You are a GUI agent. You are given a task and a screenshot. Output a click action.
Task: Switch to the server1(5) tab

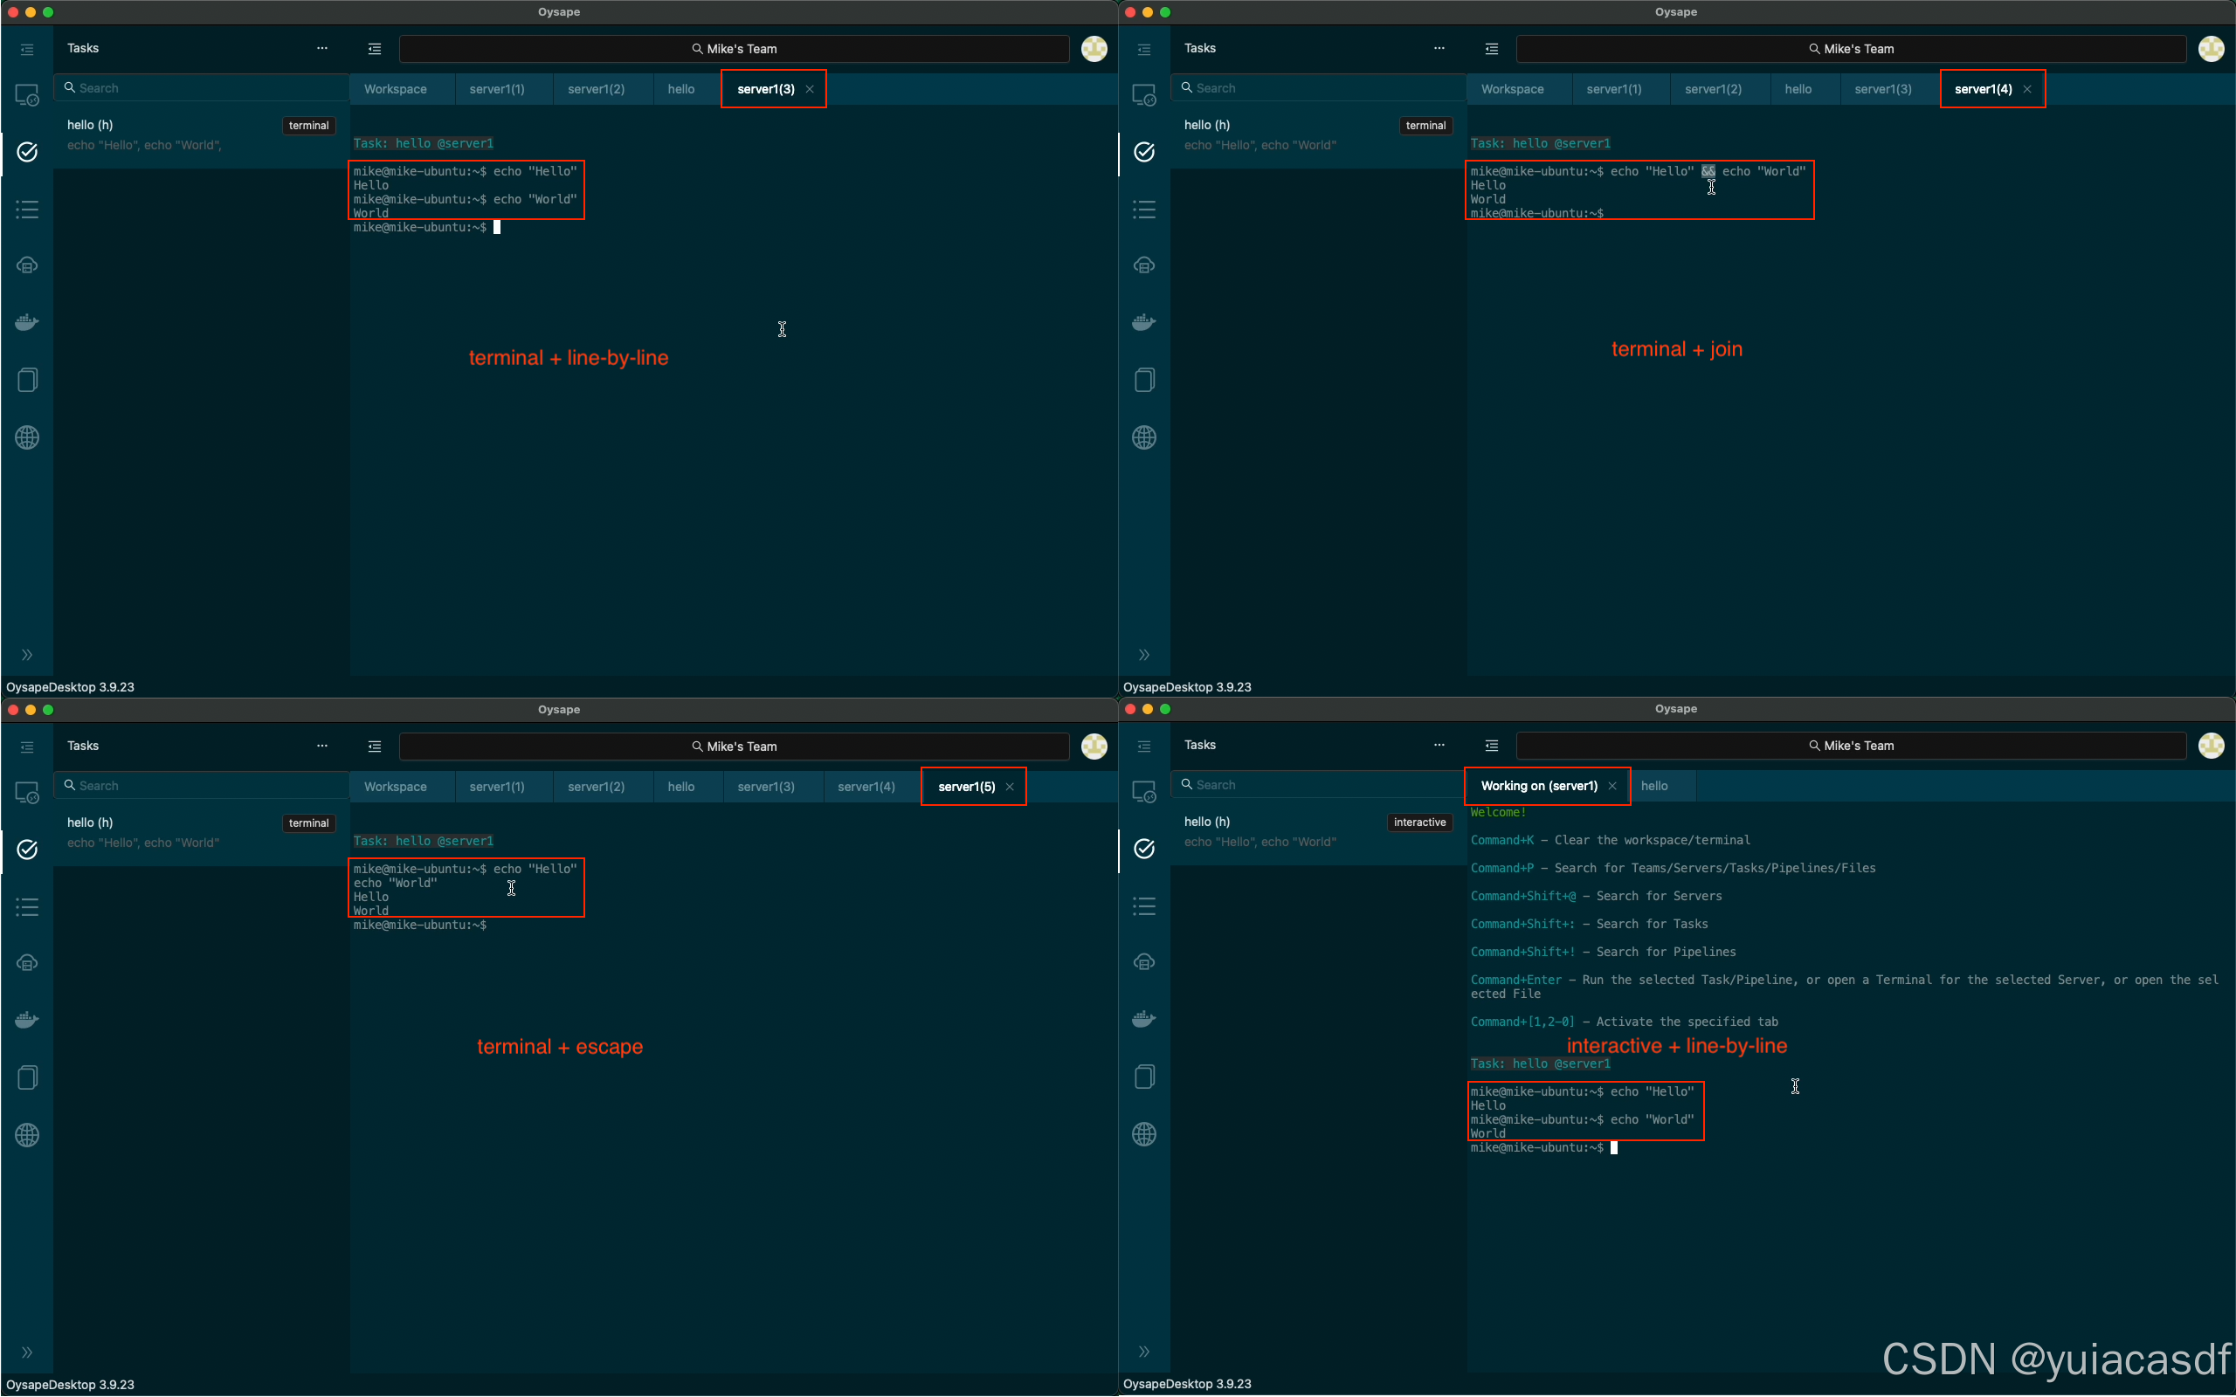click(965, 787)
